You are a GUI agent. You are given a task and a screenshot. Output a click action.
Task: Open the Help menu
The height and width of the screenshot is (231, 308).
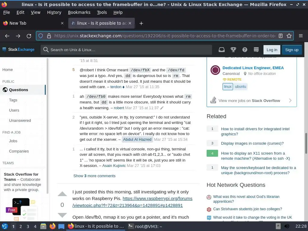coord(118,12)
